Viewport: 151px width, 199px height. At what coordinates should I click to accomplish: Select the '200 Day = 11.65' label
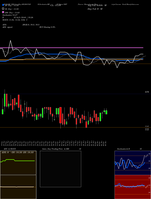(x=12, y=13)
